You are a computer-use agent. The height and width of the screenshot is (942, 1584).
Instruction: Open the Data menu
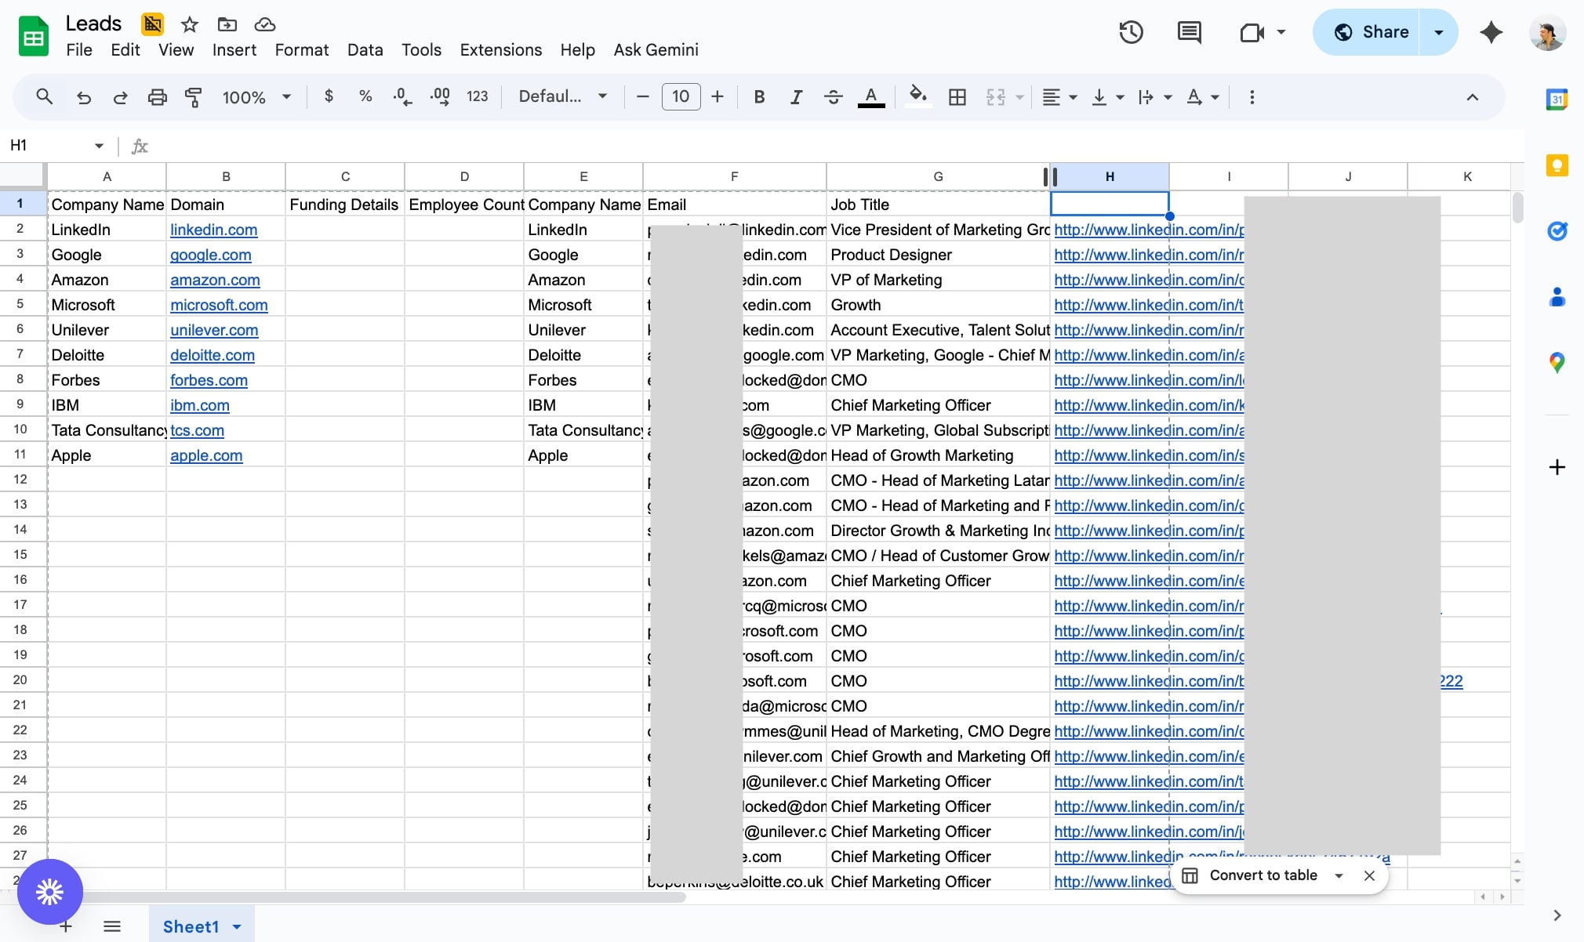[365, 50]
